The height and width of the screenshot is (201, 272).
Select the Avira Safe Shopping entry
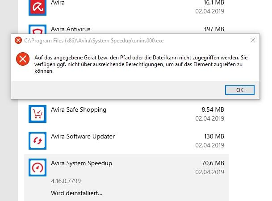[126, 114]
